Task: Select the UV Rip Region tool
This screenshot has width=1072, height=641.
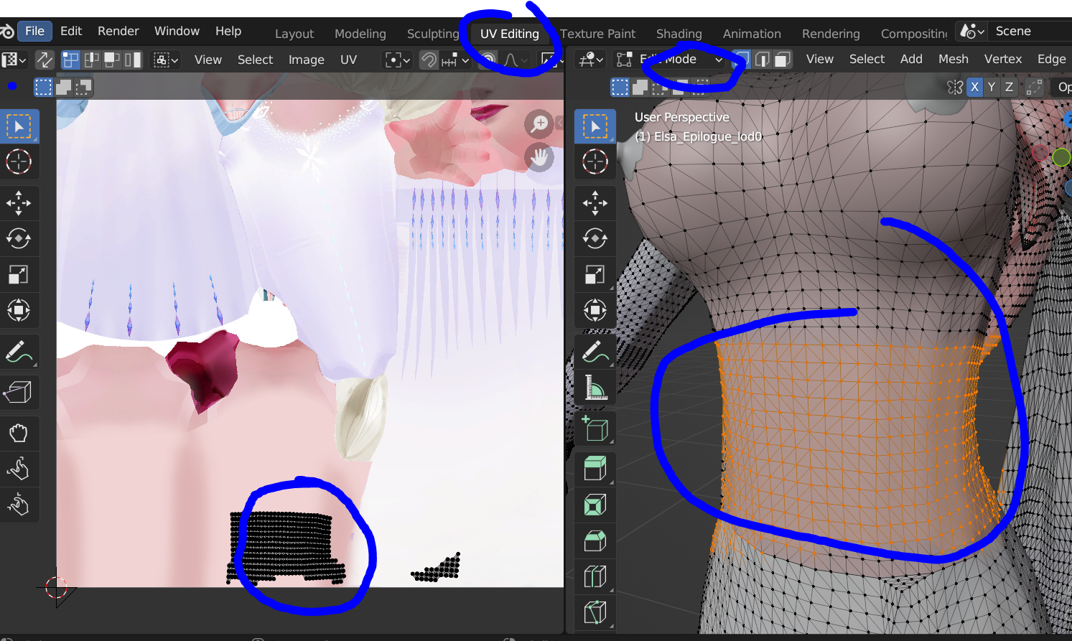Action: tap(19, 392)
